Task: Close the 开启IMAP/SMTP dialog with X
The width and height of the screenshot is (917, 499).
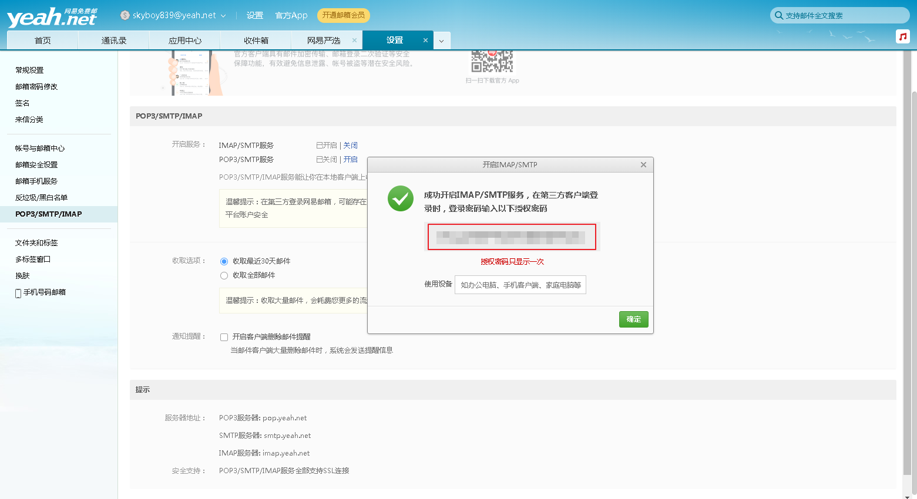Action: 643,165
